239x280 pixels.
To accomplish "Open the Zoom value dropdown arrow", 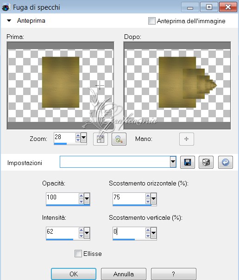I will click(x=83, y=138).
